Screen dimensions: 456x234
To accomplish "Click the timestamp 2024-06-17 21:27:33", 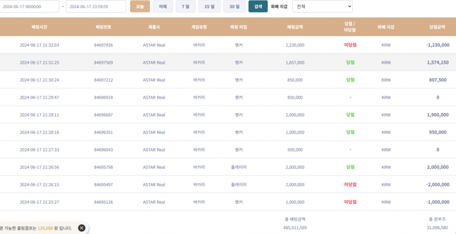I will point(39,150).
